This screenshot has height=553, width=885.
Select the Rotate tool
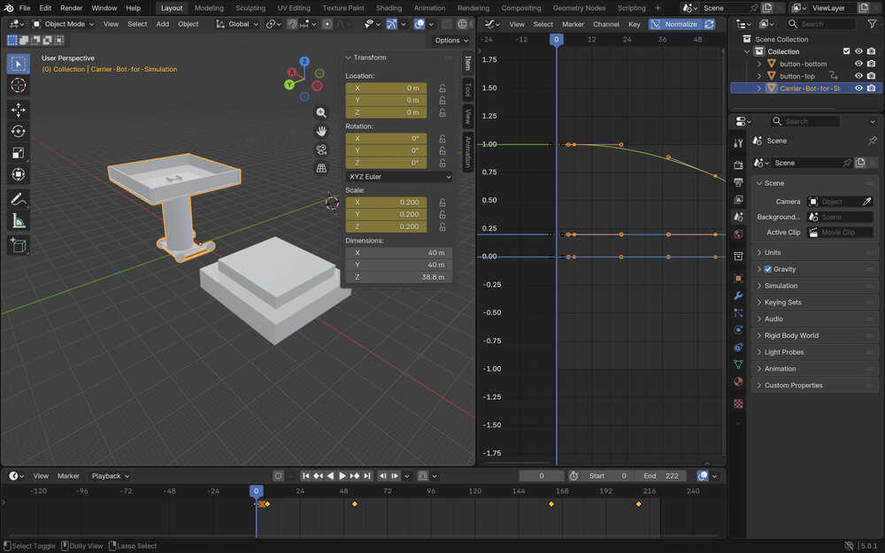(18, 131)
